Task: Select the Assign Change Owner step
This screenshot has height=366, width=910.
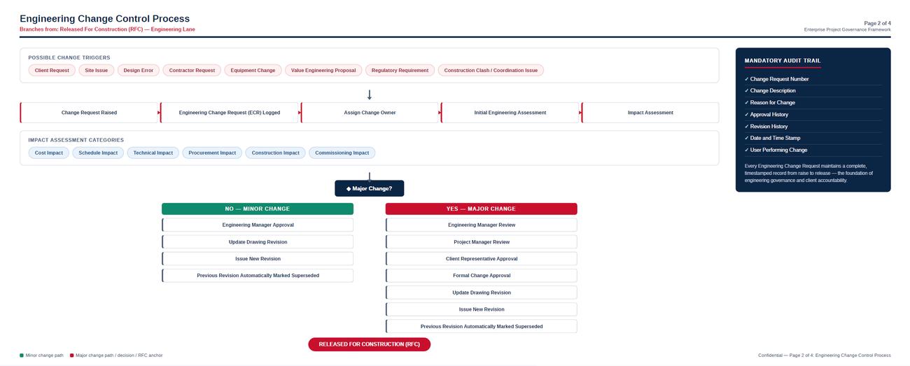Action: point(370,113)
